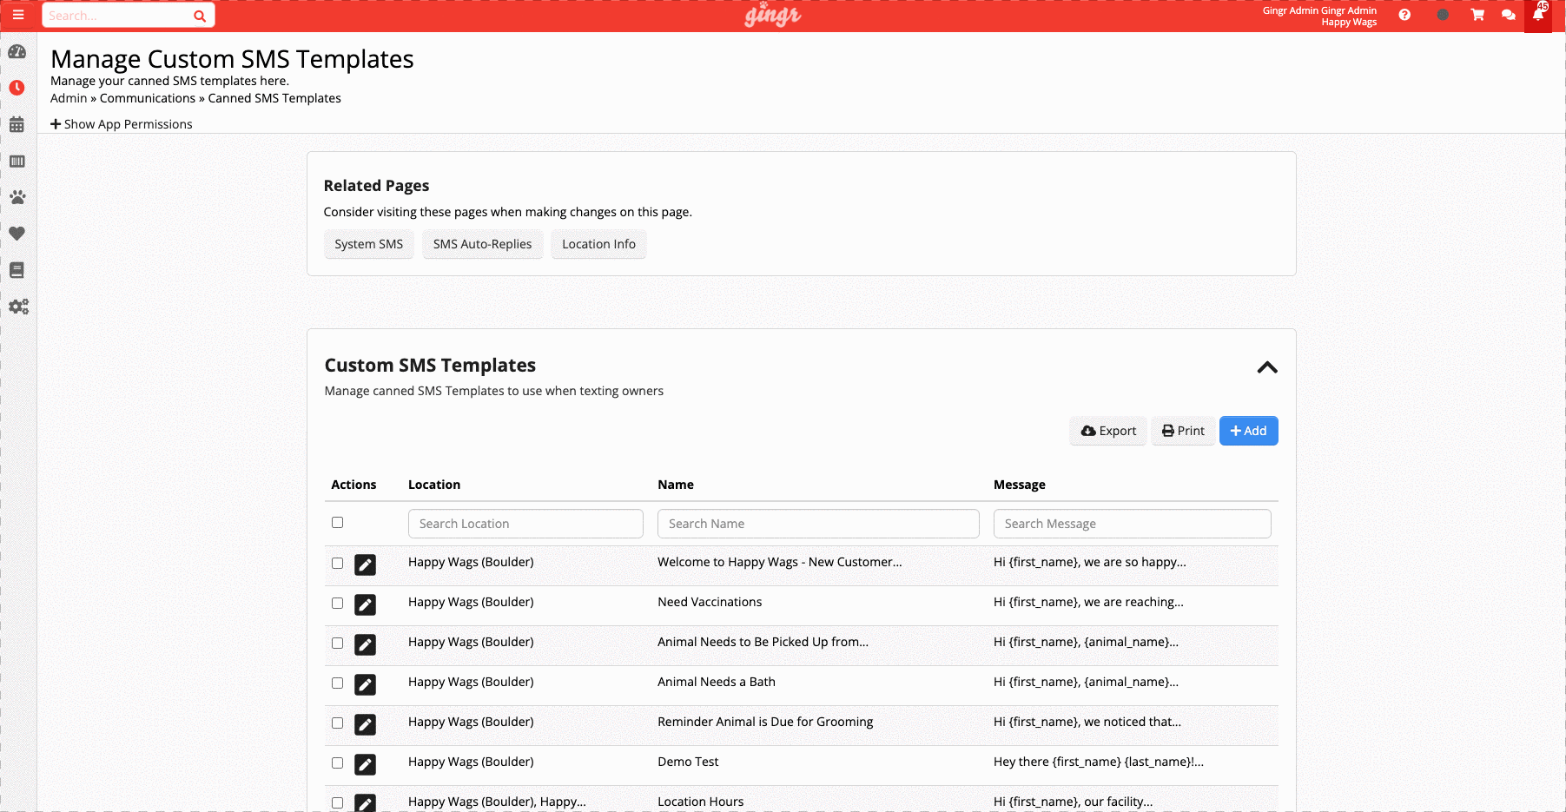This screenshot has height=812, width=1566.
Task: Open the Location Info page
Action: pos(599,244)
